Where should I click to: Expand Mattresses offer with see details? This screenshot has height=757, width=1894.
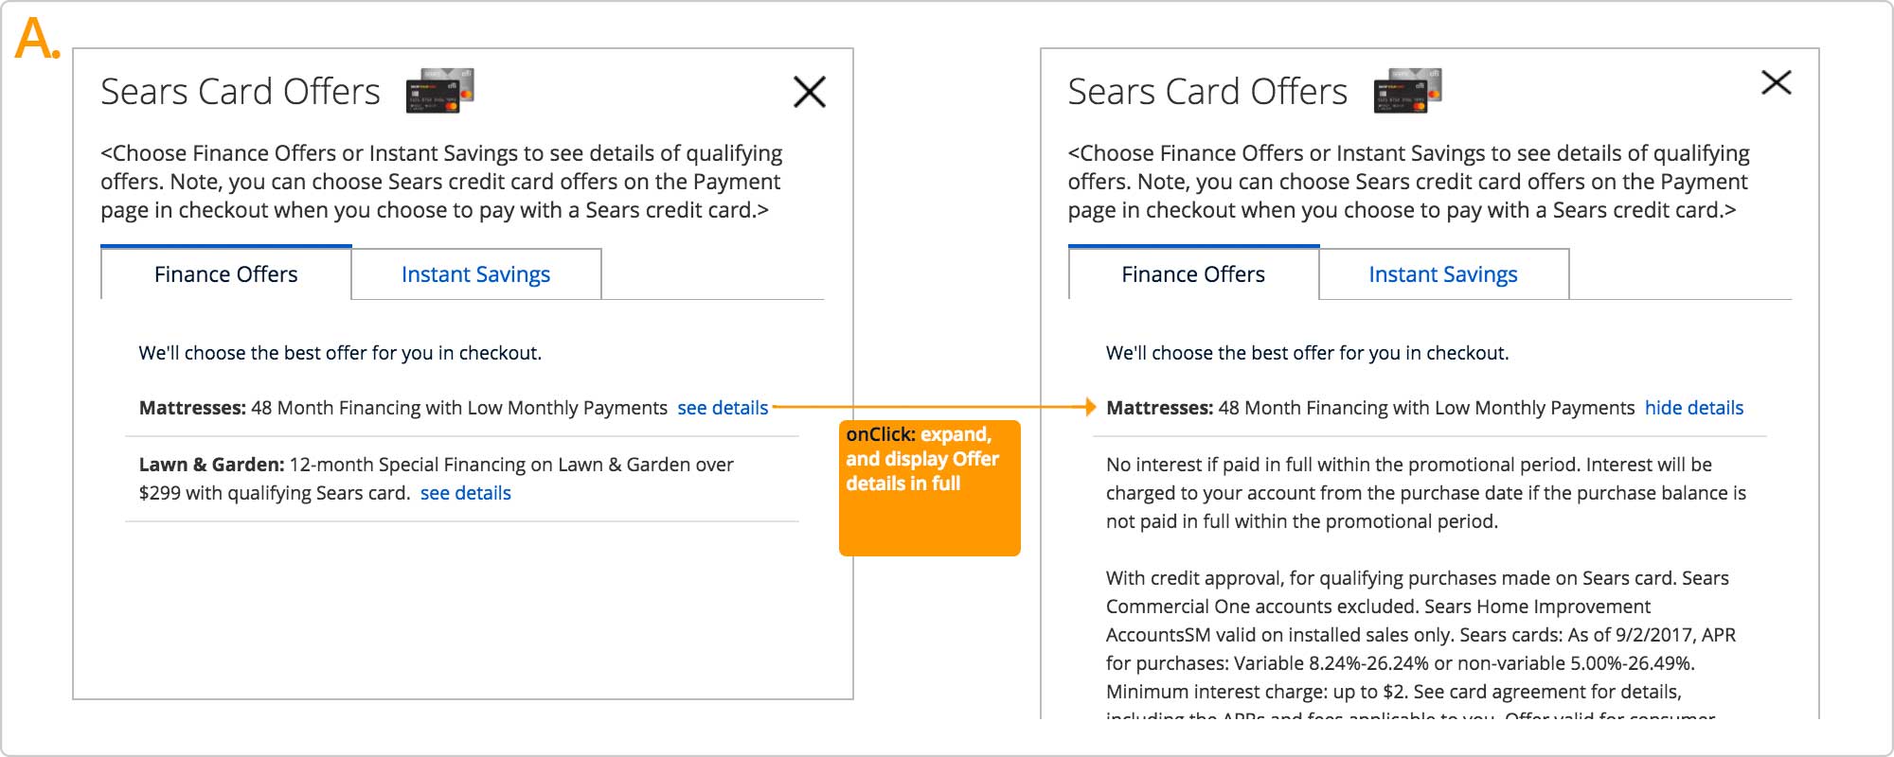(x=723, y=408)
